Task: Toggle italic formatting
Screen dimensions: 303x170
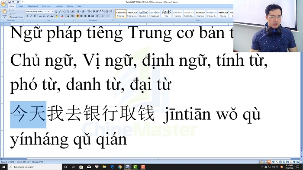Action: tap(31, 16)
